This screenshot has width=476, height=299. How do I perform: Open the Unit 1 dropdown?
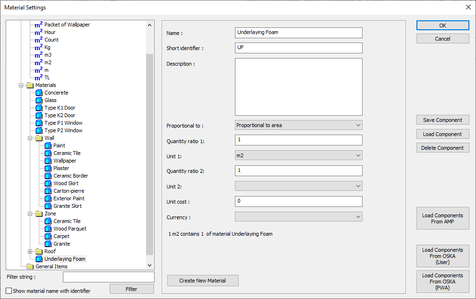click(x=298, y=155)
